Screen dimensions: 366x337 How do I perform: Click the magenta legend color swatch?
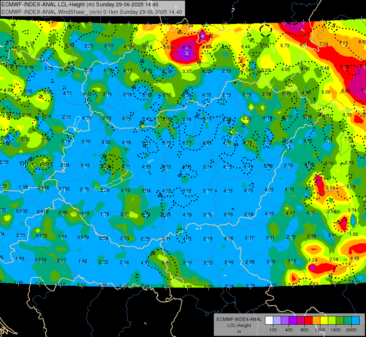[301, 321]
